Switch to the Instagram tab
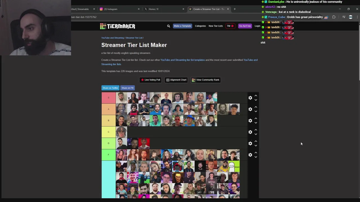This screenshot has height=202, width=360. [x=119, y=9]
